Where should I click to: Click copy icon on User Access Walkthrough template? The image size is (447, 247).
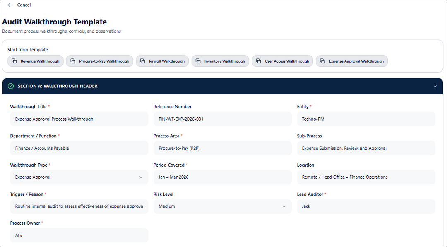tap(259, 61)
